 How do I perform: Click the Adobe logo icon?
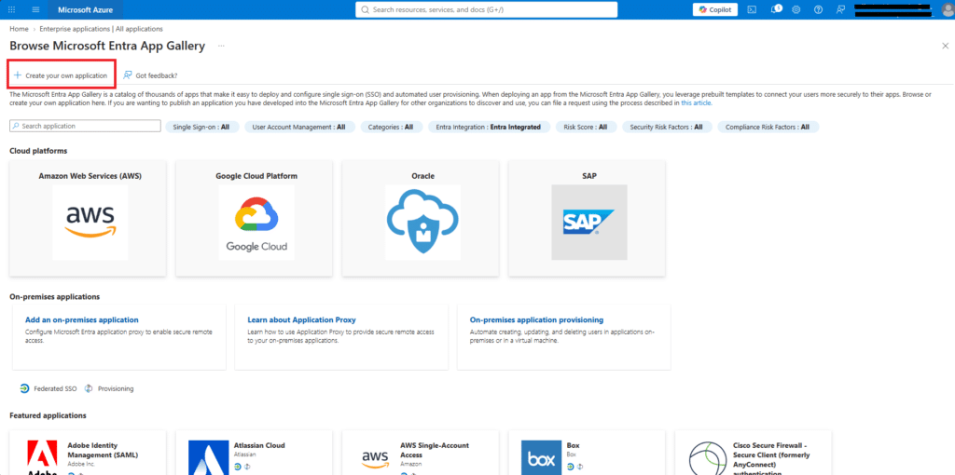coord(43,457)
